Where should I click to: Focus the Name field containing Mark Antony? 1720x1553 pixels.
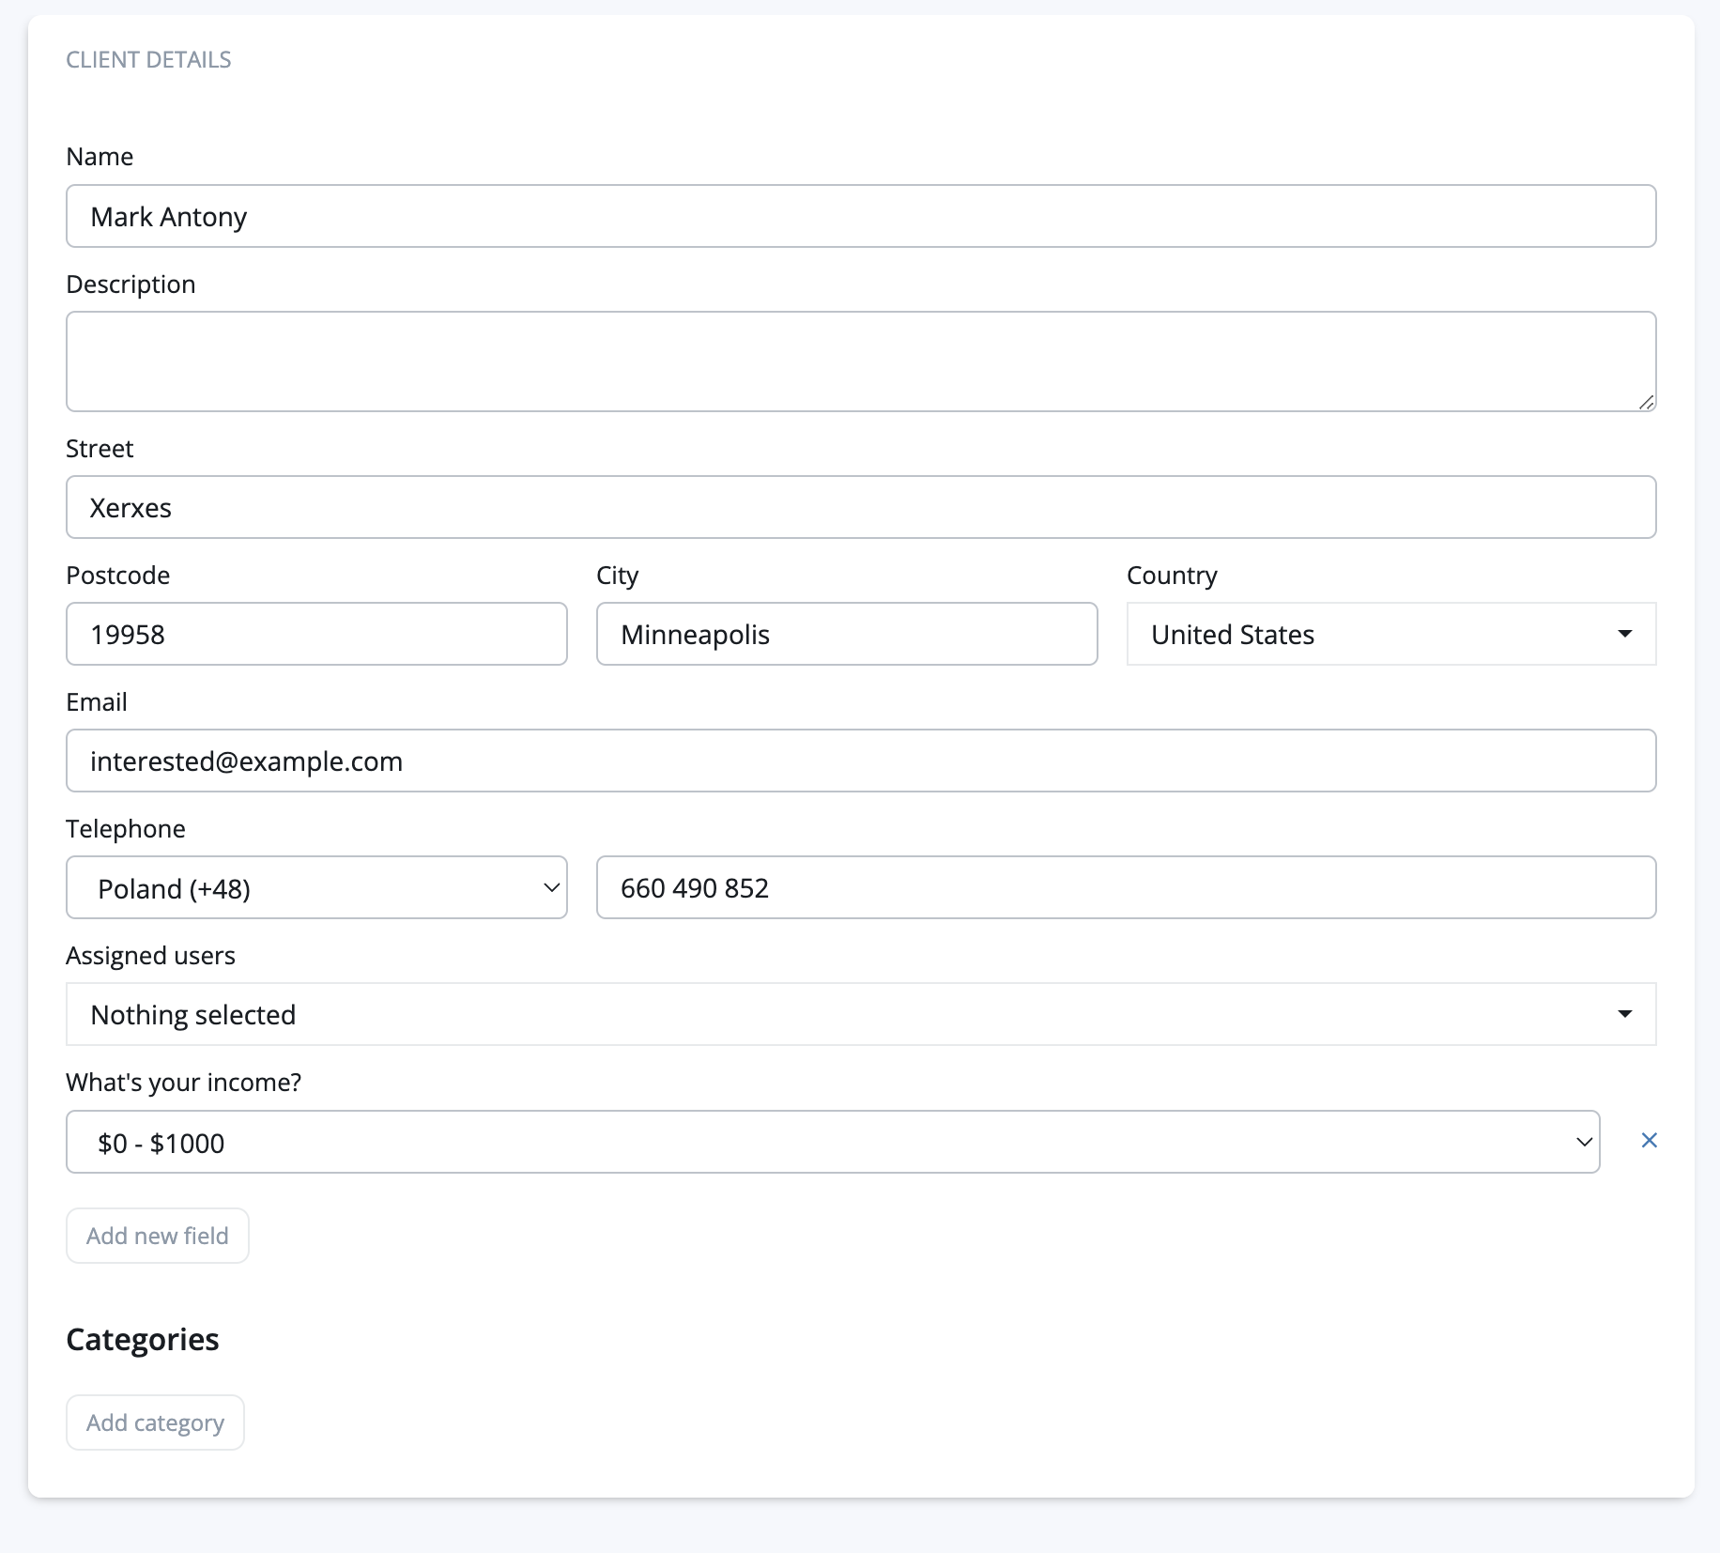pyautogui.click(x=860, y=217)
